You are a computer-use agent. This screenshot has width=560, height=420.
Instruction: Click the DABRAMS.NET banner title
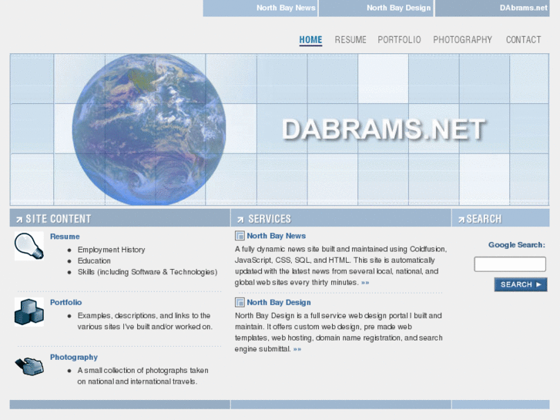point(384,129)
